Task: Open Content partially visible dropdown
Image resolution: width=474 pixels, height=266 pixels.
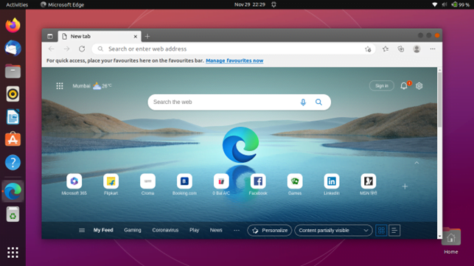Action: pos(333,231)
